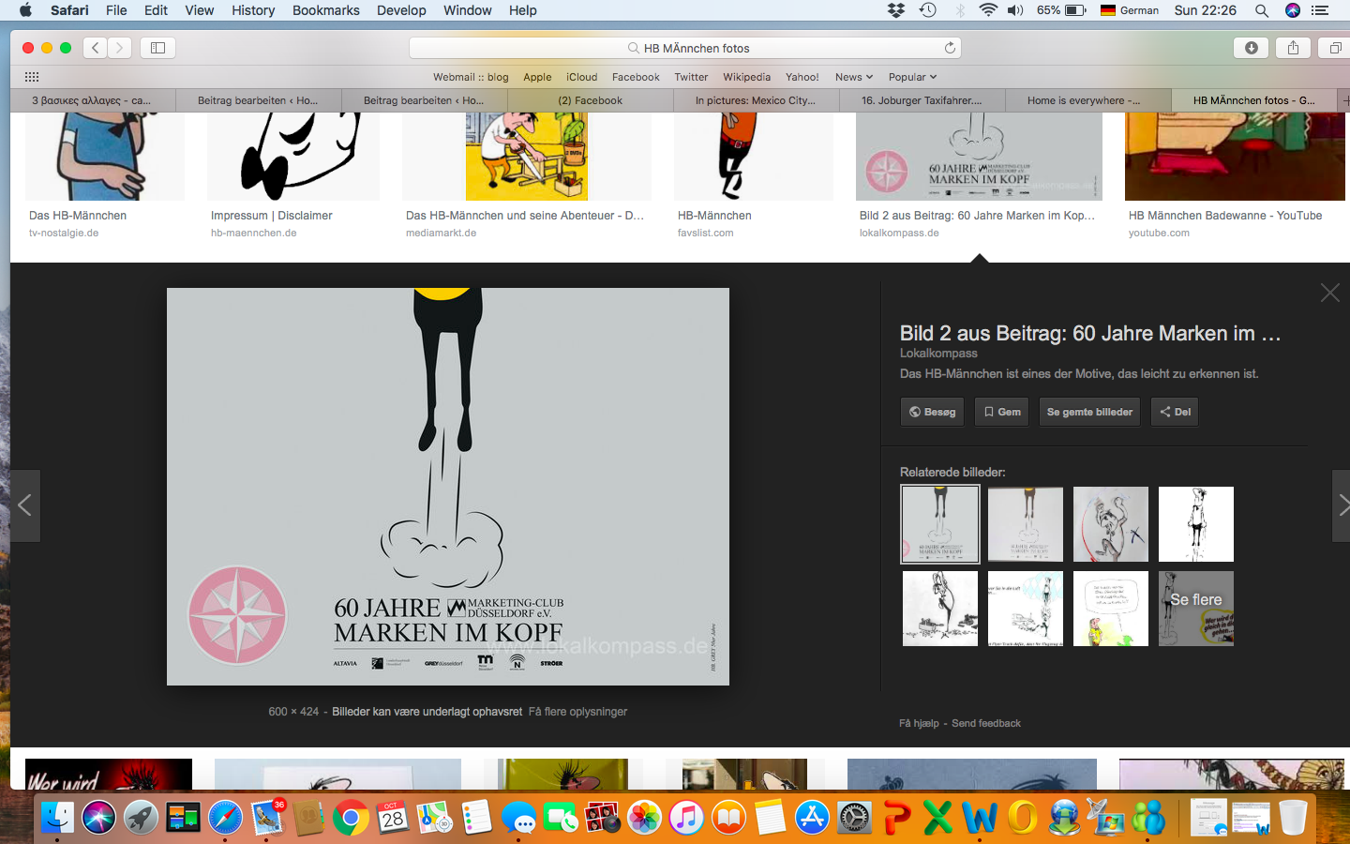This screenshot has height=844, width=1350.
Task: Open FaceTime in the Dock
Action: 561,818
